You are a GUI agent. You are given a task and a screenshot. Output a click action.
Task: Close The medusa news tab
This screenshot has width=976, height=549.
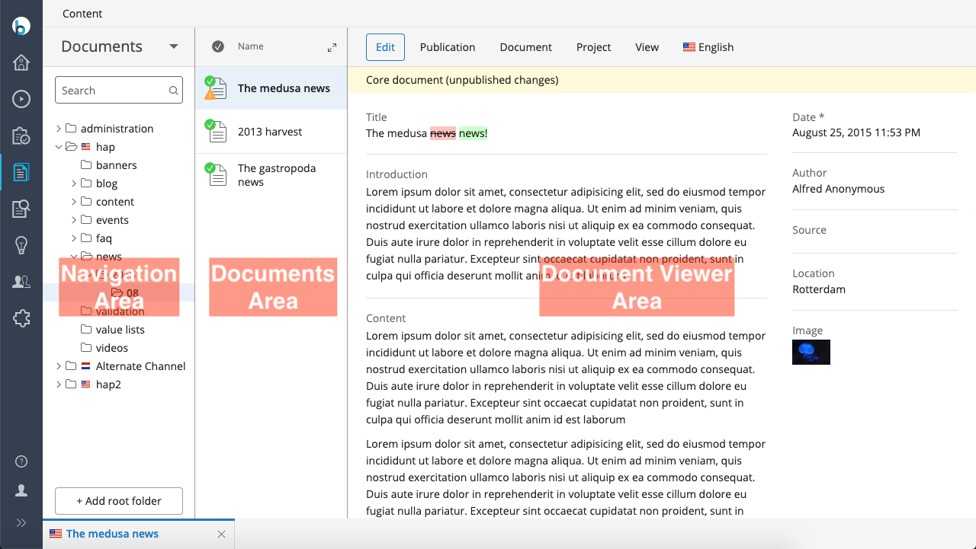point(221,535)
